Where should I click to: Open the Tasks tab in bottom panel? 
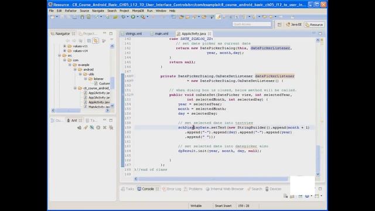pos(128,189)
